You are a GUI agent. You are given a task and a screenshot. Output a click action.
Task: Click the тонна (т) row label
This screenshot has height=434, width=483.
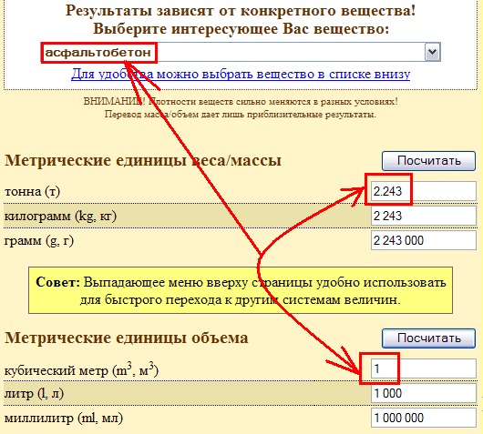[x=32, y=192]
